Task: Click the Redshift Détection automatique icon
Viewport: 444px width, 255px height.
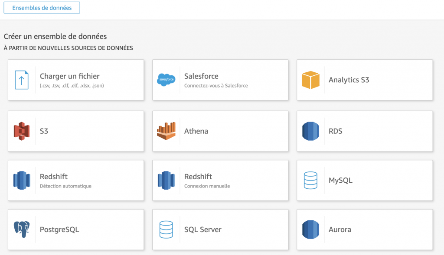Action: point(22,181)
